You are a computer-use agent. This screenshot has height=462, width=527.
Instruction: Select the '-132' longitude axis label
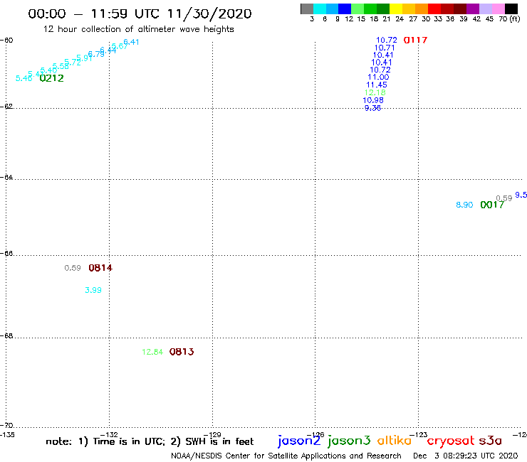click(109, 435)
